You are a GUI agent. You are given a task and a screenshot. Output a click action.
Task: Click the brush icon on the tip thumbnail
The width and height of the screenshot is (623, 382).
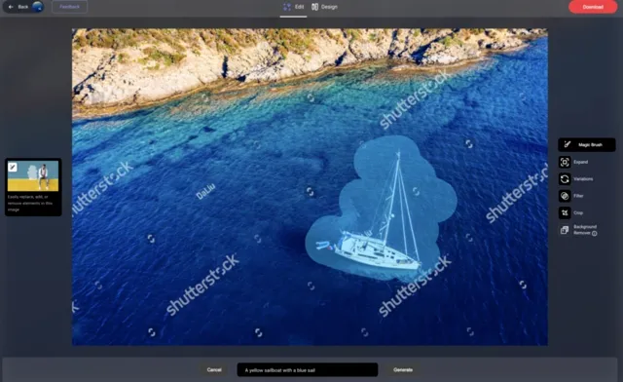(13, 168)
